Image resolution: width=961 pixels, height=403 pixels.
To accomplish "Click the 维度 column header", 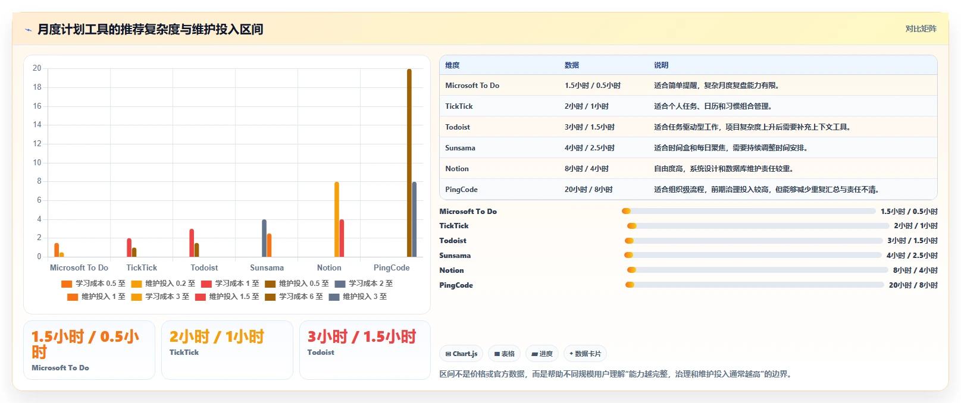I will (452, 65).
